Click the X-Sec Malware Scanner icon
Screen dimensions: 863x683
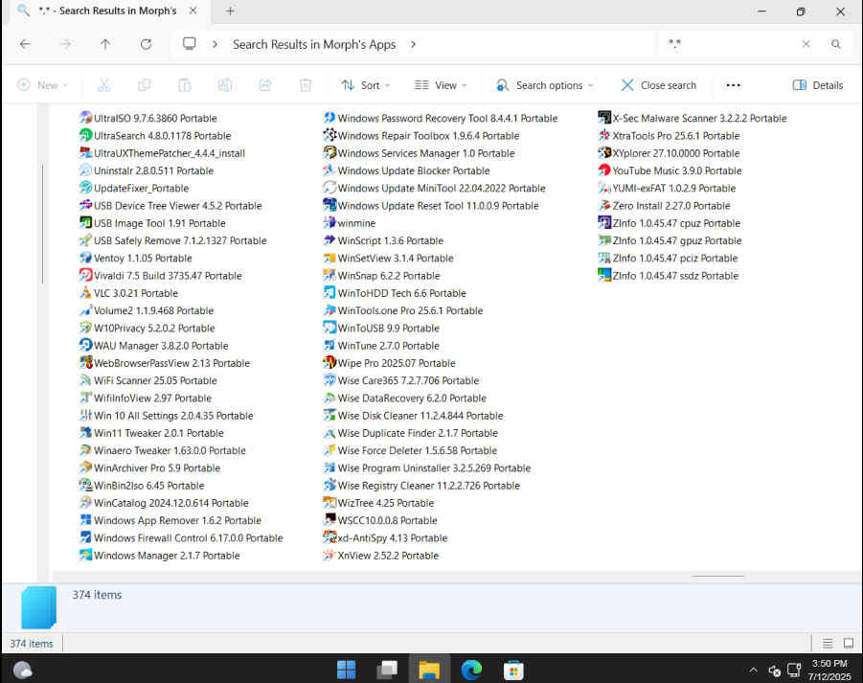(604, 118)
